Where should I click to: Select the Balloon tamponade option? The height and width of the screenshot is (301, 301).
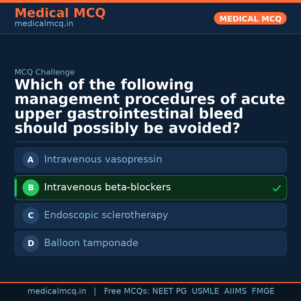pos(91,243)
